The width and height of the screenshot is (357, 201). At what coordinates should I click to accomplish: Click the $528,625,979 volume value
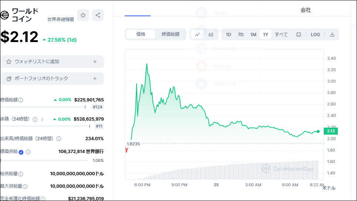(x=89, y=119)
